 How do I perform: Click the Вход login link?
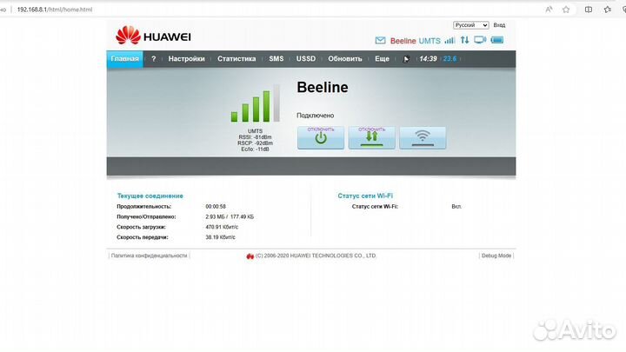tap(499, 25)
